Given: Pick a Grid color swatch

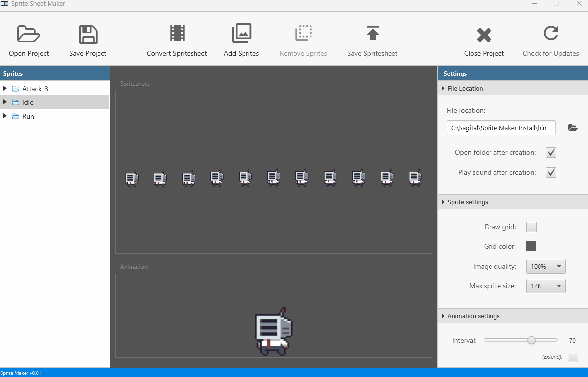Looking at the screenshot, I should (x=531, y=246).
